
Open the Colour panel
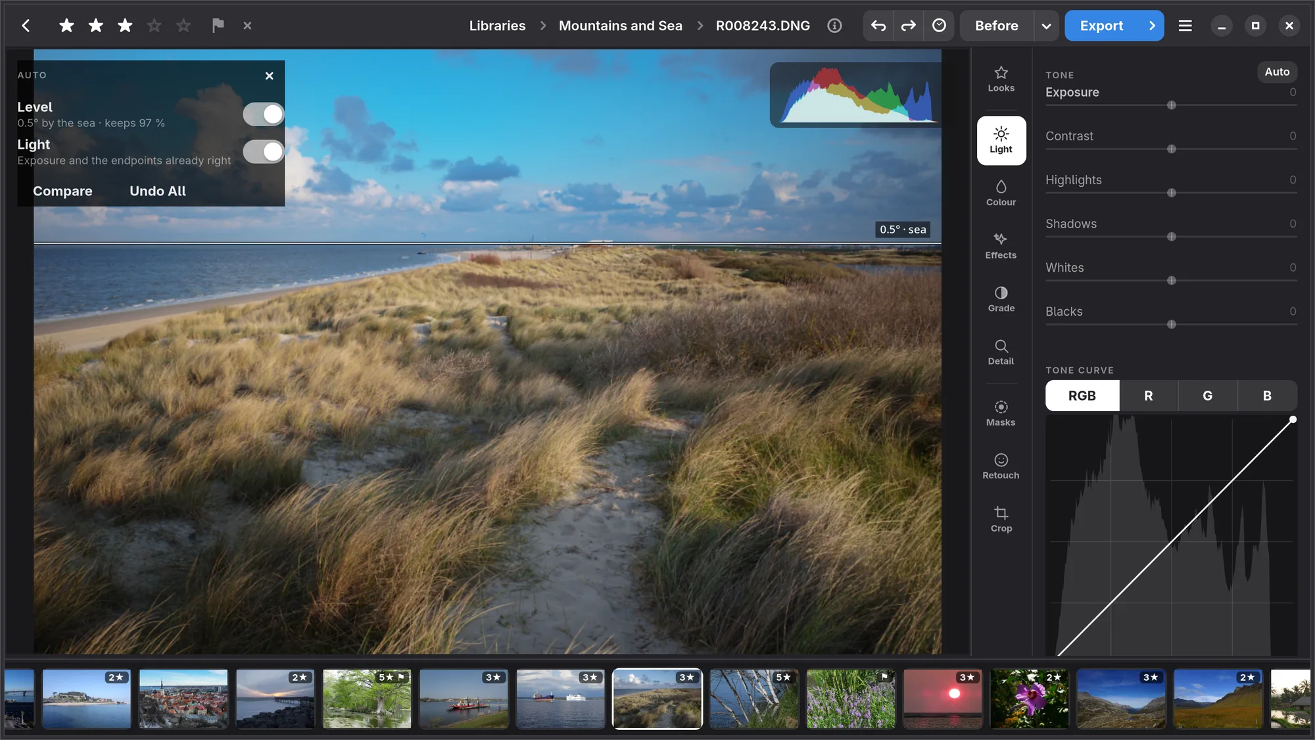1001,193
